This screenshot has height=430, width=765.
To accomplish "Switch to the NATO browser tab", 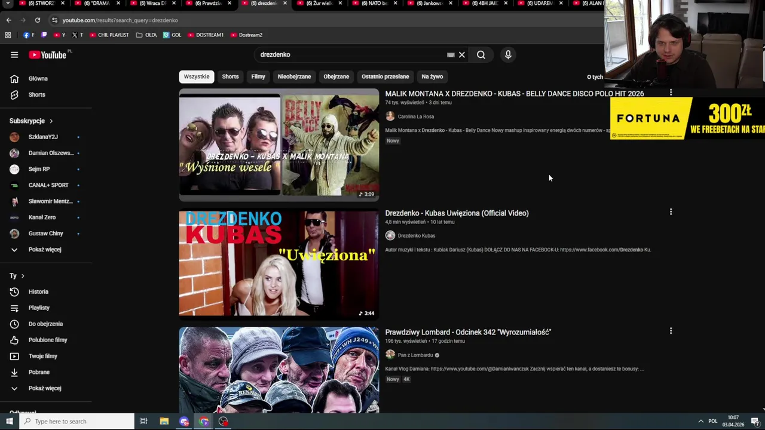I will (x=374, y=4).
